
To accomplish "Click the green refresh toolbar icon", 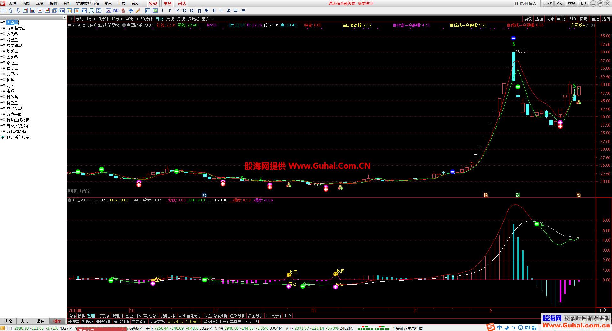I will [x=155, y=11].
